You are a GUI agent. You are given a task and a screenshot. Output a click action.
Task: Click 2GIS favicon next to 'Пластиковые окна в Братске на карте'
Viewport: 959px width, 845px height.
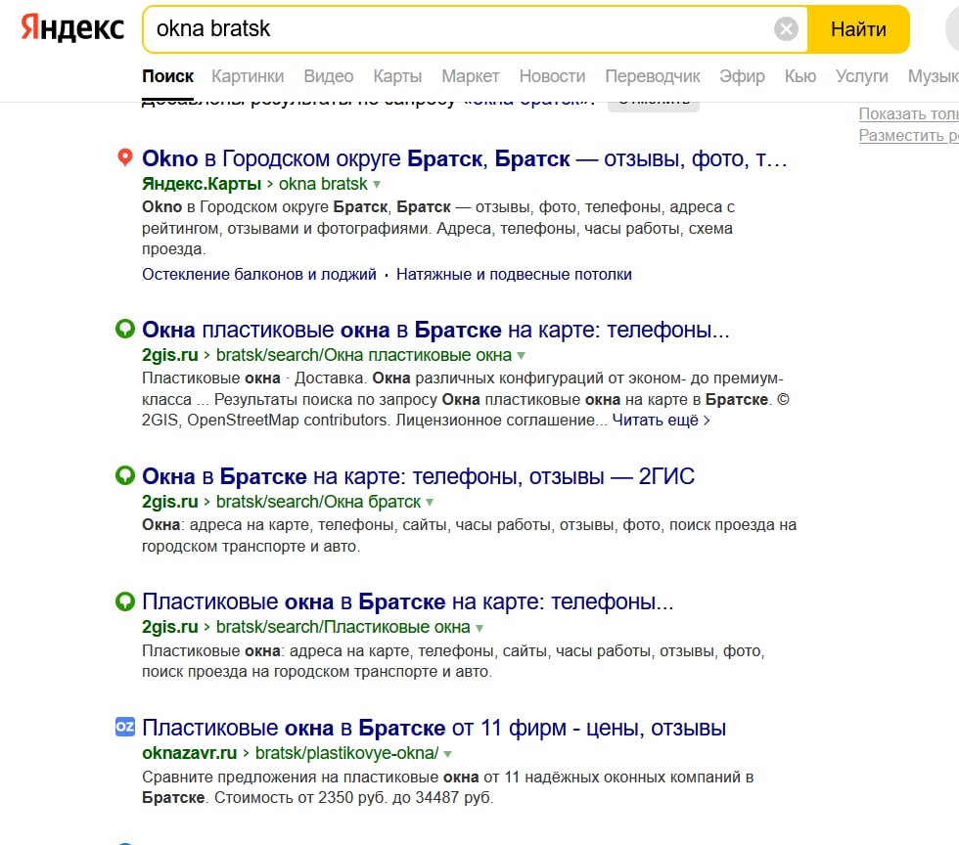click(125, 601)
